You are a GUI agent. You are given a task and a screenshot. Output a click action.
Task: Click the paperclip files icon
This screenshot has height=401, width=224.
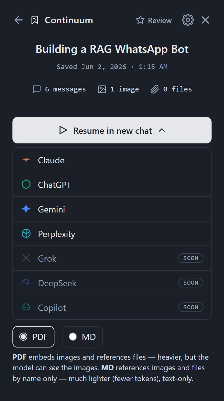click(155, 89)
